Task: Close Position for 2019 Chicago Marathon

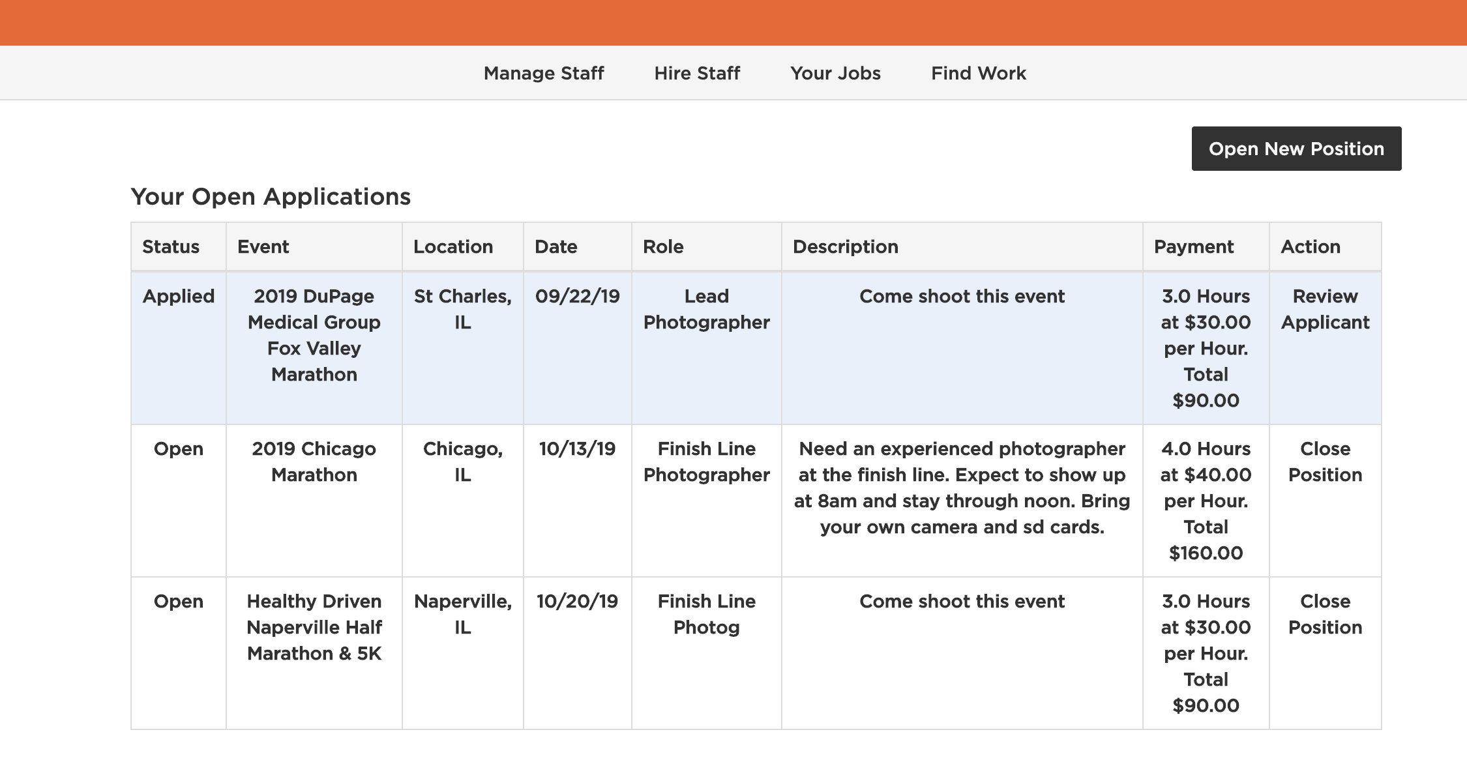Action: 1324,462
